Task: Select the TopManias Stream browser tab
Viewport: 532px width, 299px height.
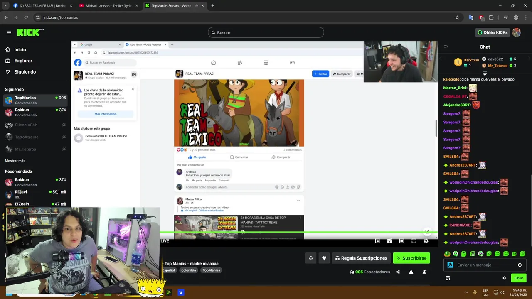Action: (x=175, y=6)
